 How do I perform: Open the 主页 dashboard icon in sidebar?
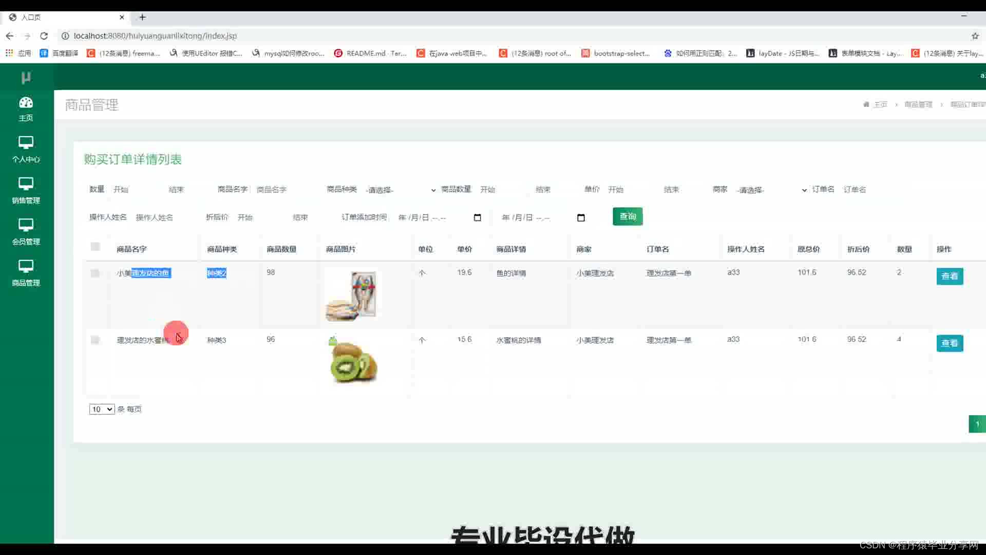[26, 103]
